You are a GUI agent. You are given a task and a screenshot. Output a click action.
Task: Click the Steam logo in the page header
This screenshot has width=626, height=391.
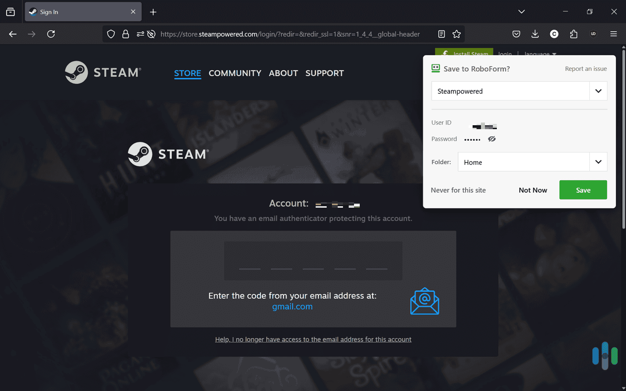(x=102, y=72)
